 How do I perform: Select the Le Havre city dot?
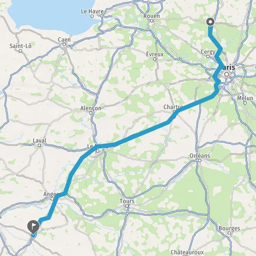click(x=92, y=16)
